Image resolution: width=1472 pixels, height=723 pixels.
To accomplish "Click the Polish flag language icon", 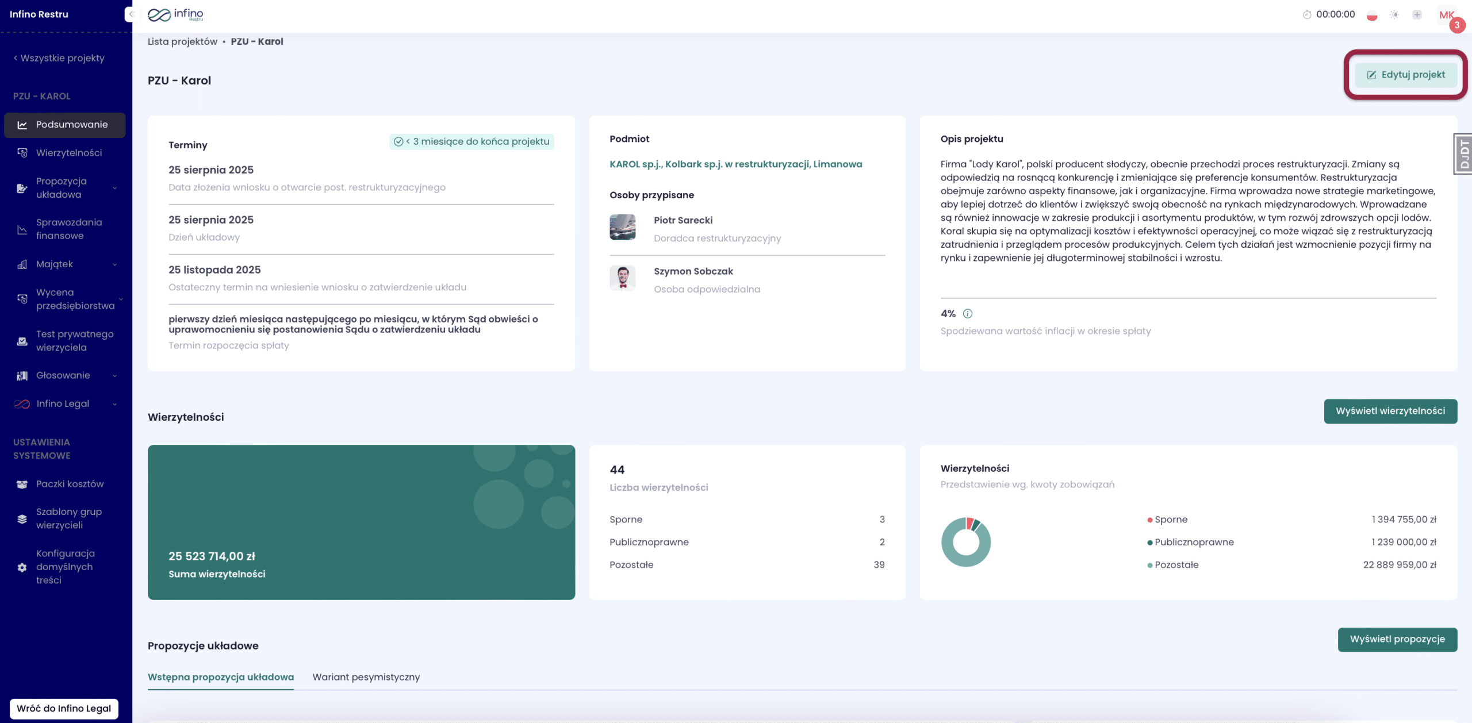I will click(1372, 15).
